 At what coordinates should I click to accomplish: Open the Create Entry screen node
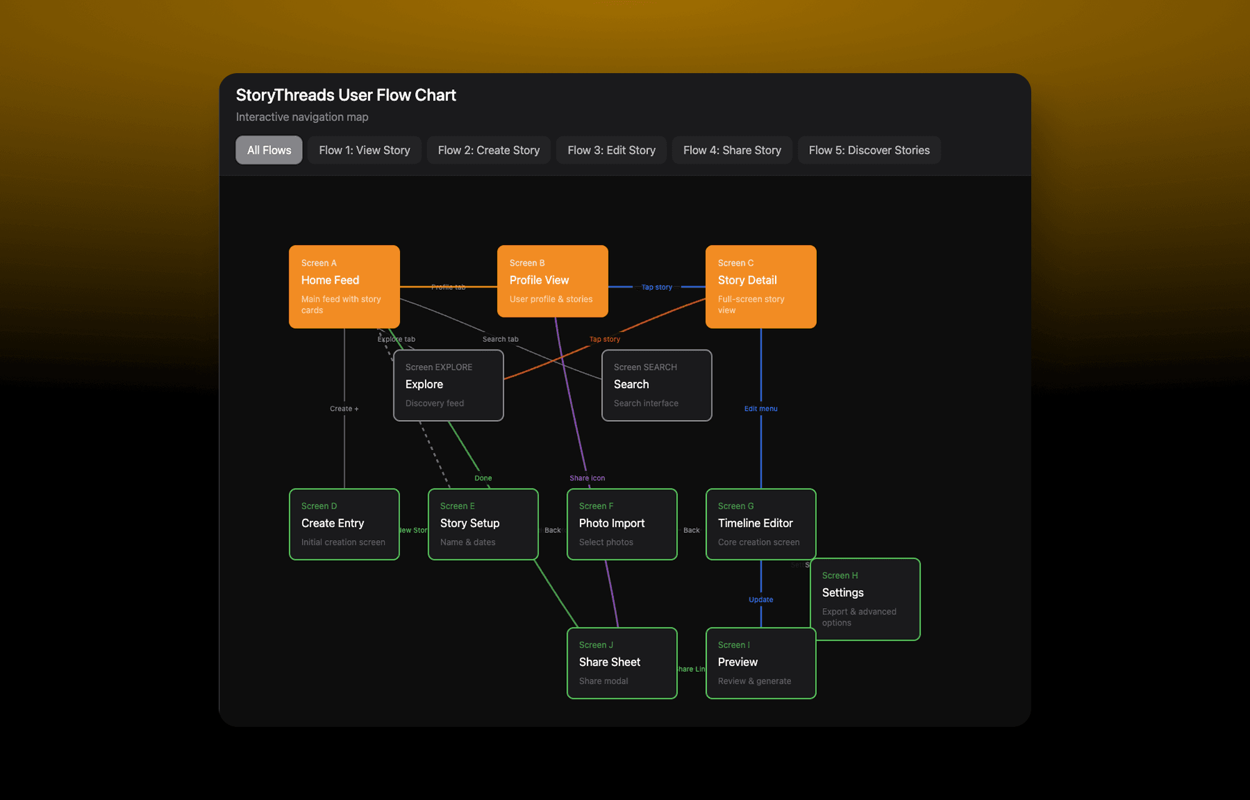pos(344,524)
